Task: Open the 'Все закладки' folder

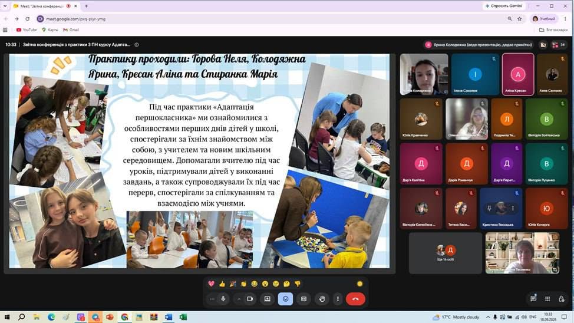Action: click(553, 29)
